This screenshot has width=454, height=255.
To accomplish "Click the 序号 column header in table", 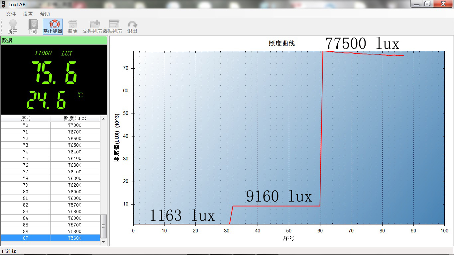I will coord(26,118).
